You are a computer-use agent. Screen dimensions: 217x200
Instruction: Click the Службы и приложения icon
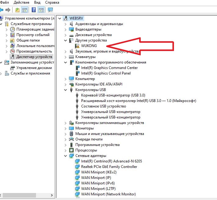click(x=7, y=73)
